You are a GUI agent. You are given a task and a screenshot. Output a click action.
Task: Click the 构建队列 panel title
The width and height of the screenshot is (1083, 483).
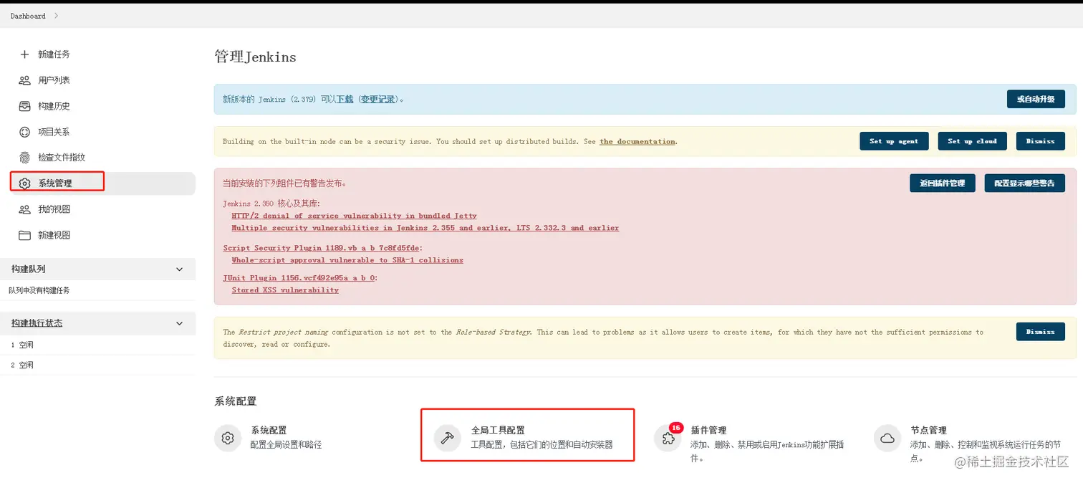click(29, 269)
